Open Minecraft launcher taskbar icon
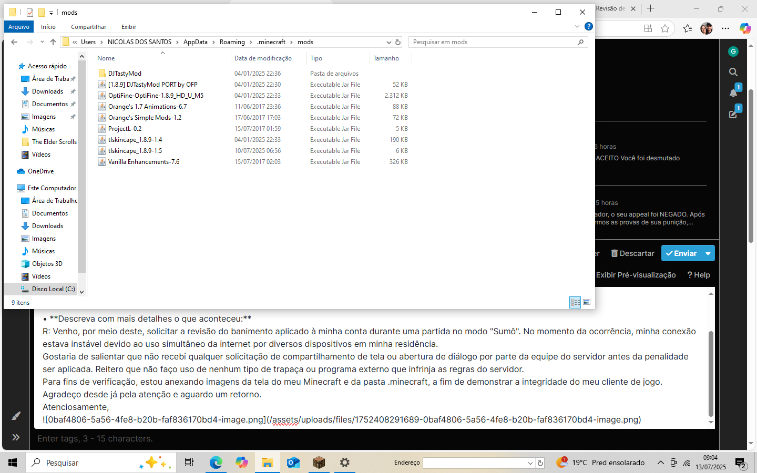This screenshot has width=757, height=473. [319, 462]
